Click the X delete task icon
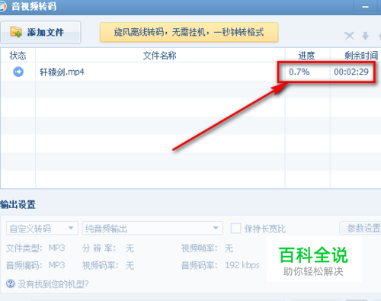This screenshot has width=381, height=301. pyautogui.click(x=349, y=36)
